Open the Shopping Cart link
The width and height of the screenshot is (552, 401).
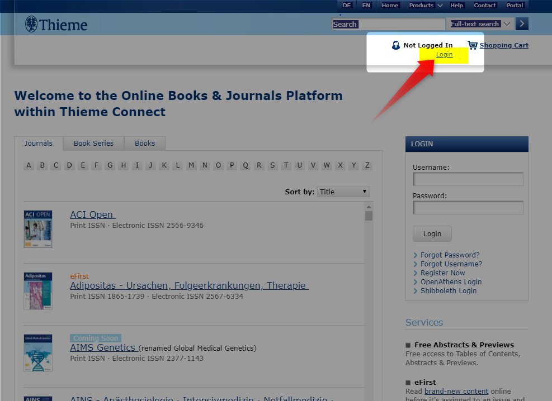coord(504,45)
